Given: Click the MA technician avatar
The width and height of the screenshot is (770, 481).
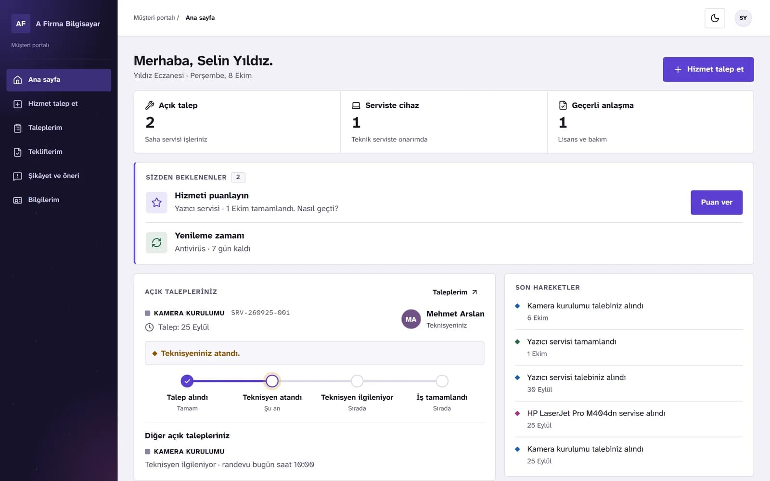Looking at the screenshot, I should (411, 319).
